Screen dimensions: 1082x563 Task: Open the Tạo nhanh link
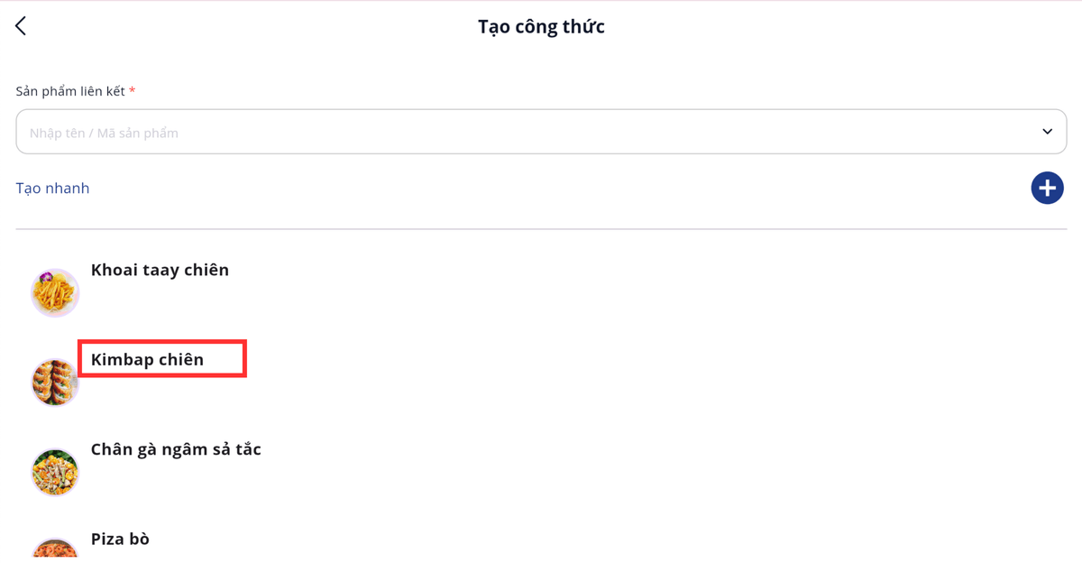click(x=52, y=189)
